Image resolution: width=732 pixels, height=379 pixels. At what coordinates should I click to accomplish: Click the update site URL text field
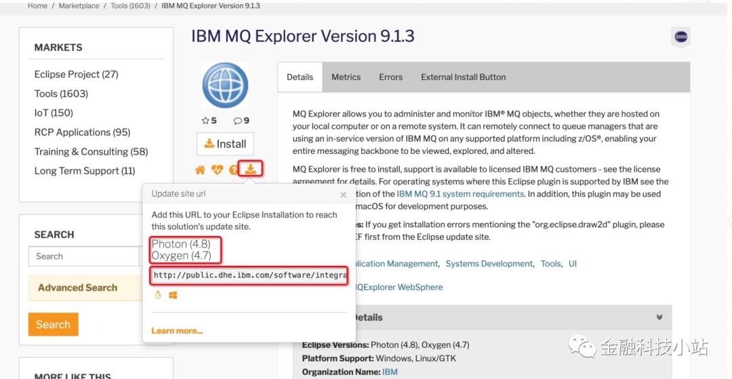[x=249, y=275]
